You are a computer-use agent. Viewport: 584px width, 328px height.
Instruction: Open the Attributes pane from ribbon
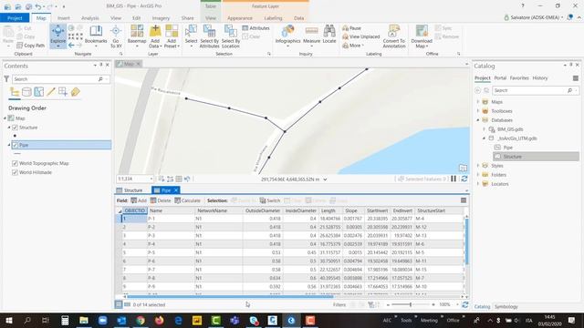(255, 28)
